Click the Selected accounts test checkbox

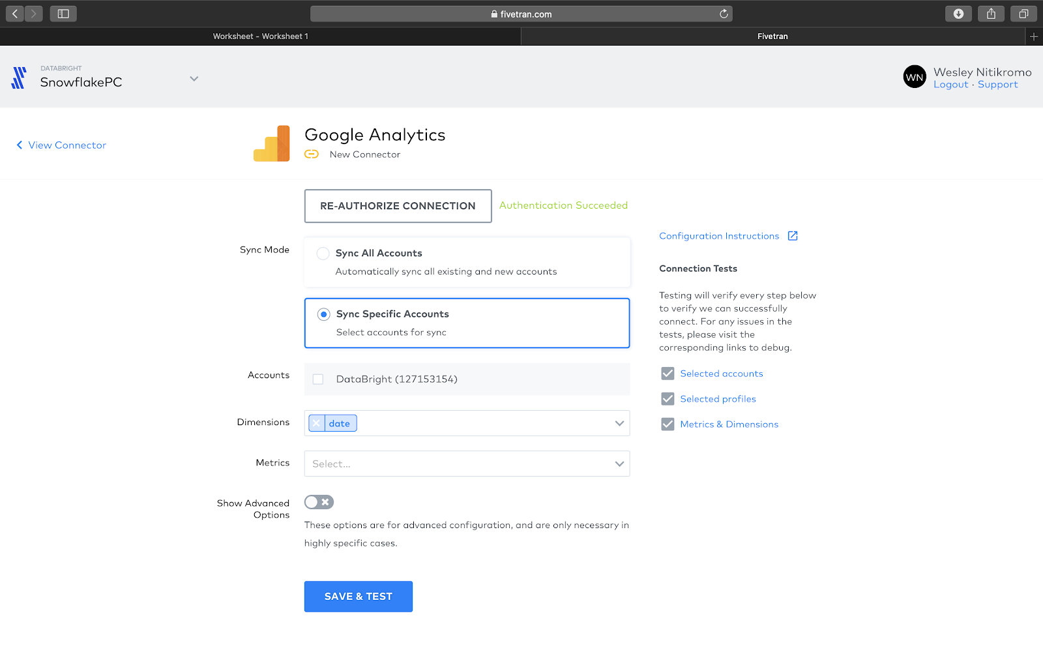(668, 374)
